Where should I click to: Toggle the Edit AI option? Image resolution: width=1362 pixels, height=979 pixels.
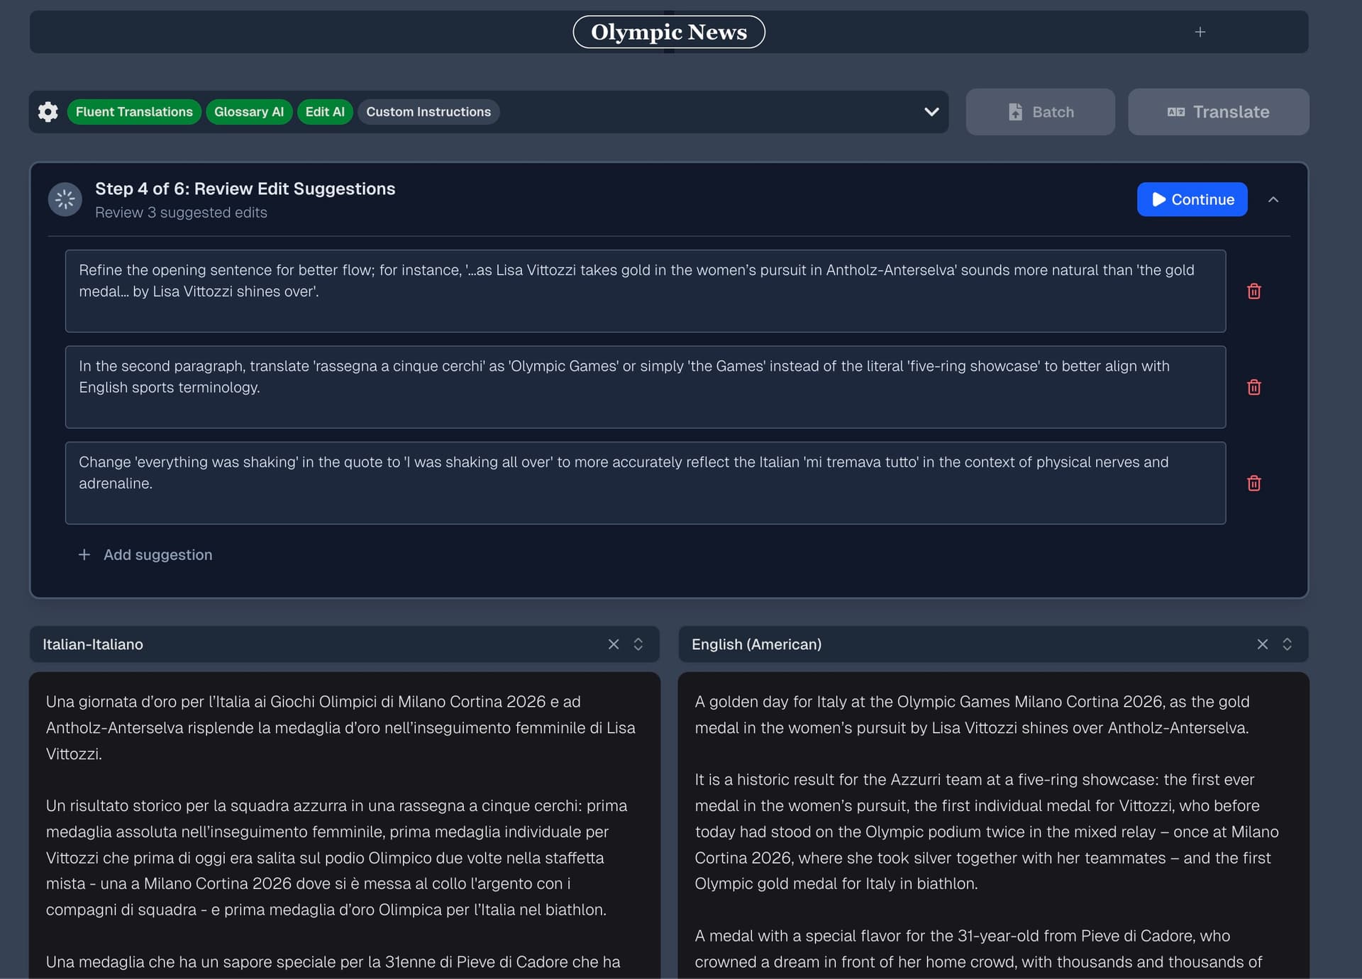pos(324,112)
